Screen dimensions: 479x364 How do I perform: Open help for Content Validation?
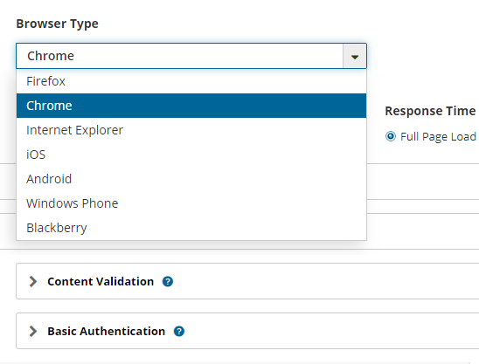pyautogui.click(x=168, y=281)
